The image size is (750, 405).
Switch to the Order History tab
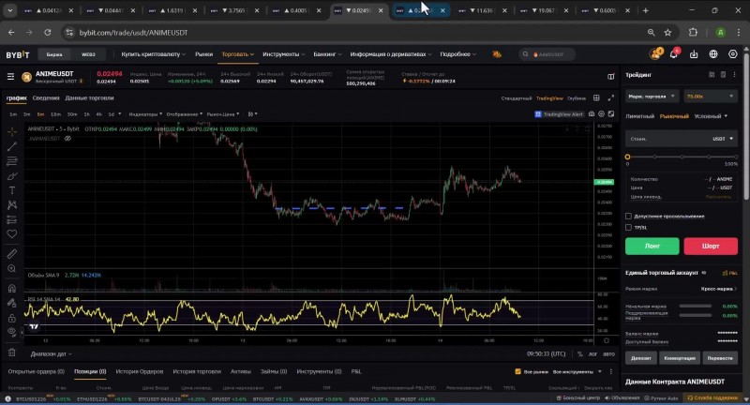point(138,372)
